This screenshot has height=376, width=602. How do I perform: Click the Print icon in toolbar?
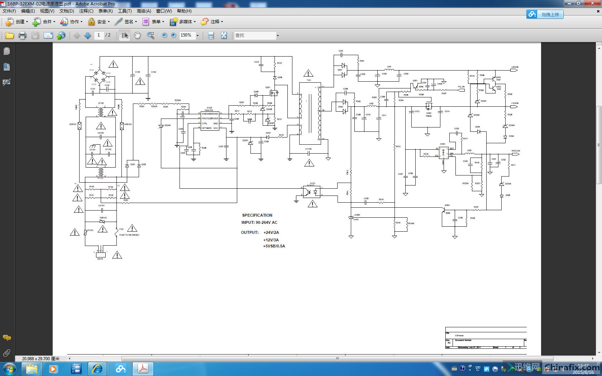pyautogui.click(x=22, y=35)
